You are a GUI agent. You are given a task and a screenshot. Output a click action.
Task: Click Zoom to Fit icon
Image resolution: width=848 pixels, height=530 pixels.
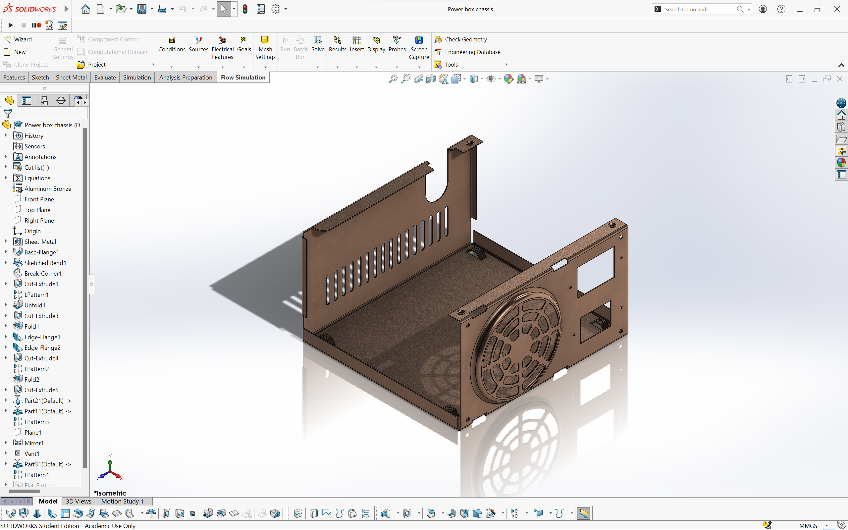coord(393,79)
